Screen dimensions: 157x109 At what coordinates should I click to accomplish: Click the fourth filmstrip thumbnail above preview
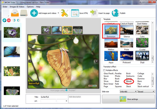[x=78, y=30]
